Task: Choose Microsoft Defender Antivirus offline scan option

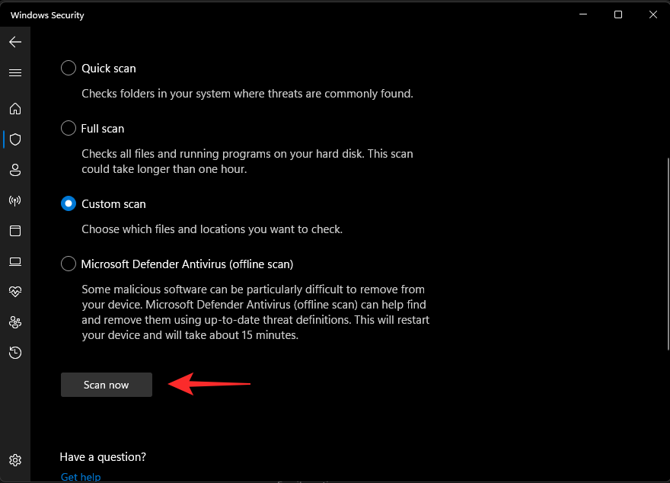Action: pyautogui.click(x=69, y=264)
